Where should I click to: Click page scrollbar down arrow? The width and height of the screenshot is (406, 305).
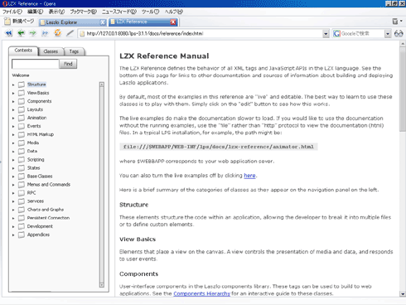tap(403, 294)
